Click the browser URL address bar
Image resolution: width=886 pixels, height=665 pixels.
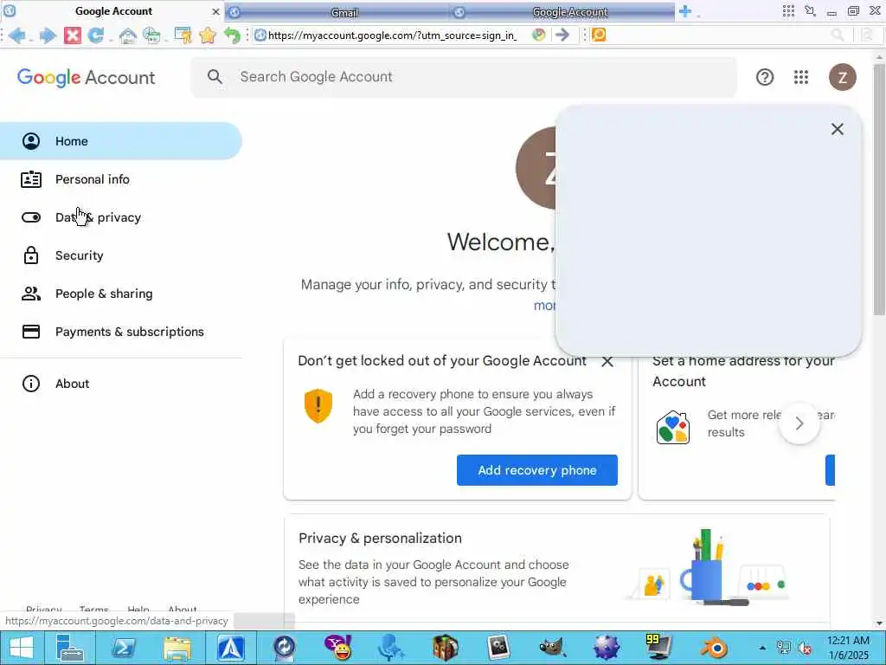392,35
